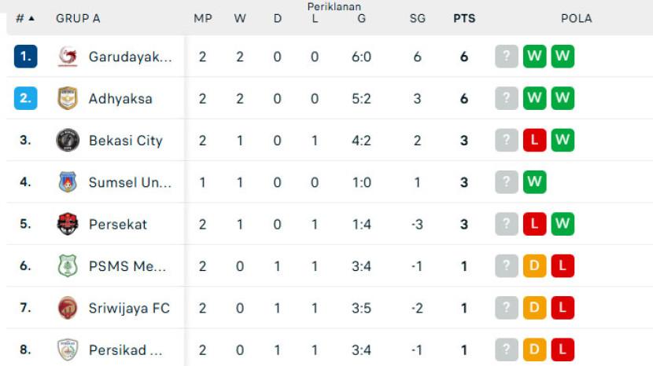Open the Bekasi City team link
Viewport: 653px width, 366px height.
click(126, 141)
